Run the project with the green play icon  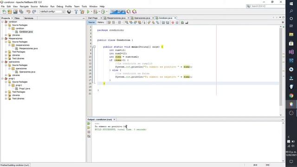[88, 12]
